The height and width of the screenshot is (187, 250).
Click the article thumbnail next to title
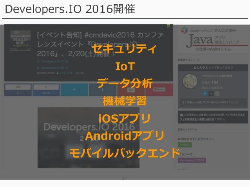[20, 41]
